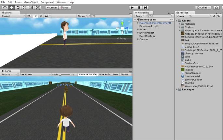The width and height of the screenshot is (223, 140).
Task: Select the Move tool
Action: pos(11,7)
